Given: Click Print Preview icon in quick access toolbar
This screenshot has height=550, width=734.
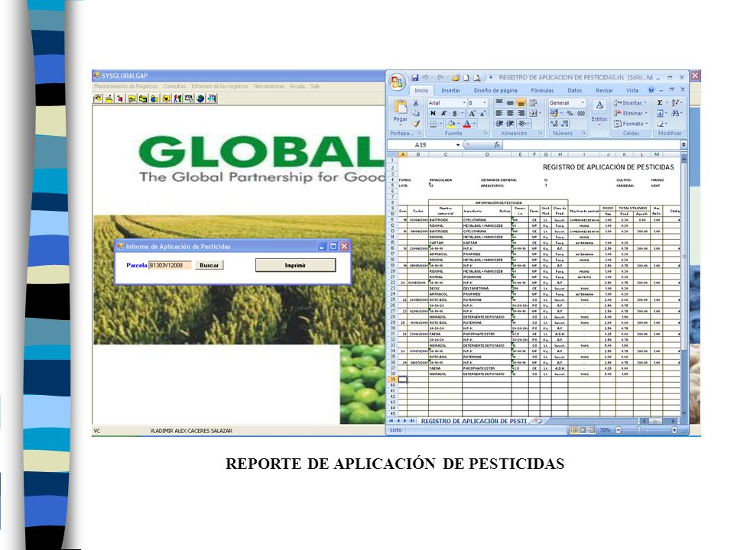Looking at the screenshot, I should tap(476, 78).
